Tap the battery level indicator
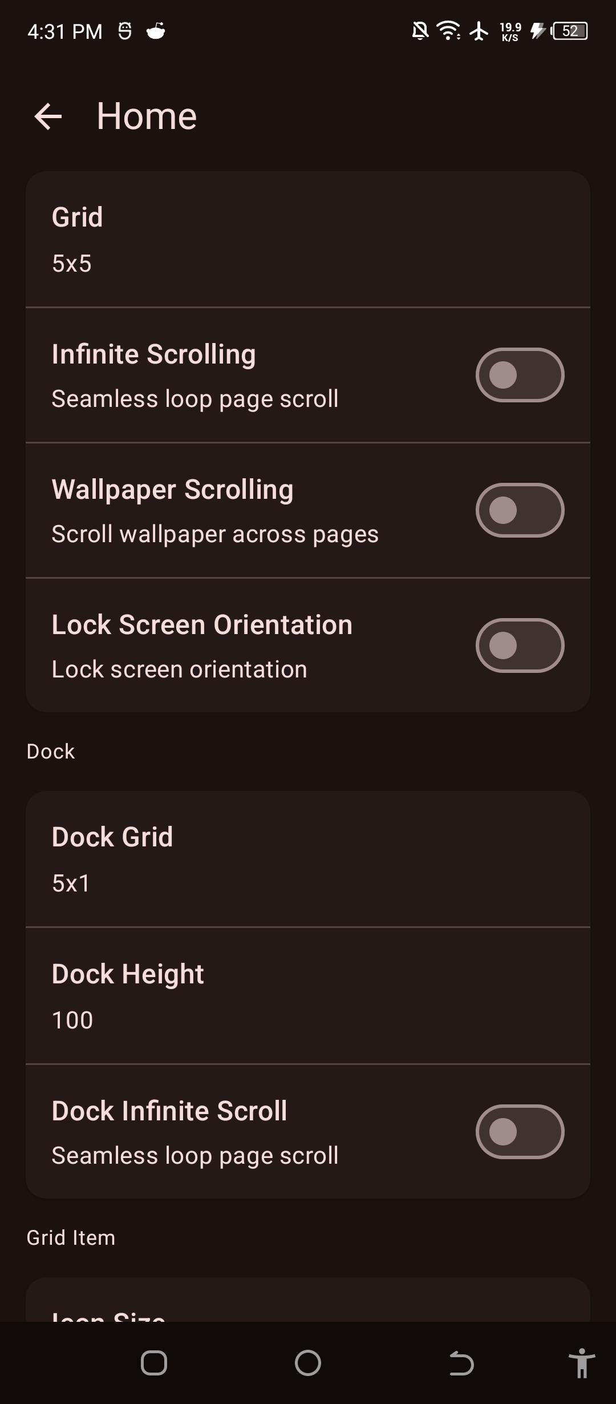Image resolution: width=616 pixels, height=1404 pixels. point(570,31)
